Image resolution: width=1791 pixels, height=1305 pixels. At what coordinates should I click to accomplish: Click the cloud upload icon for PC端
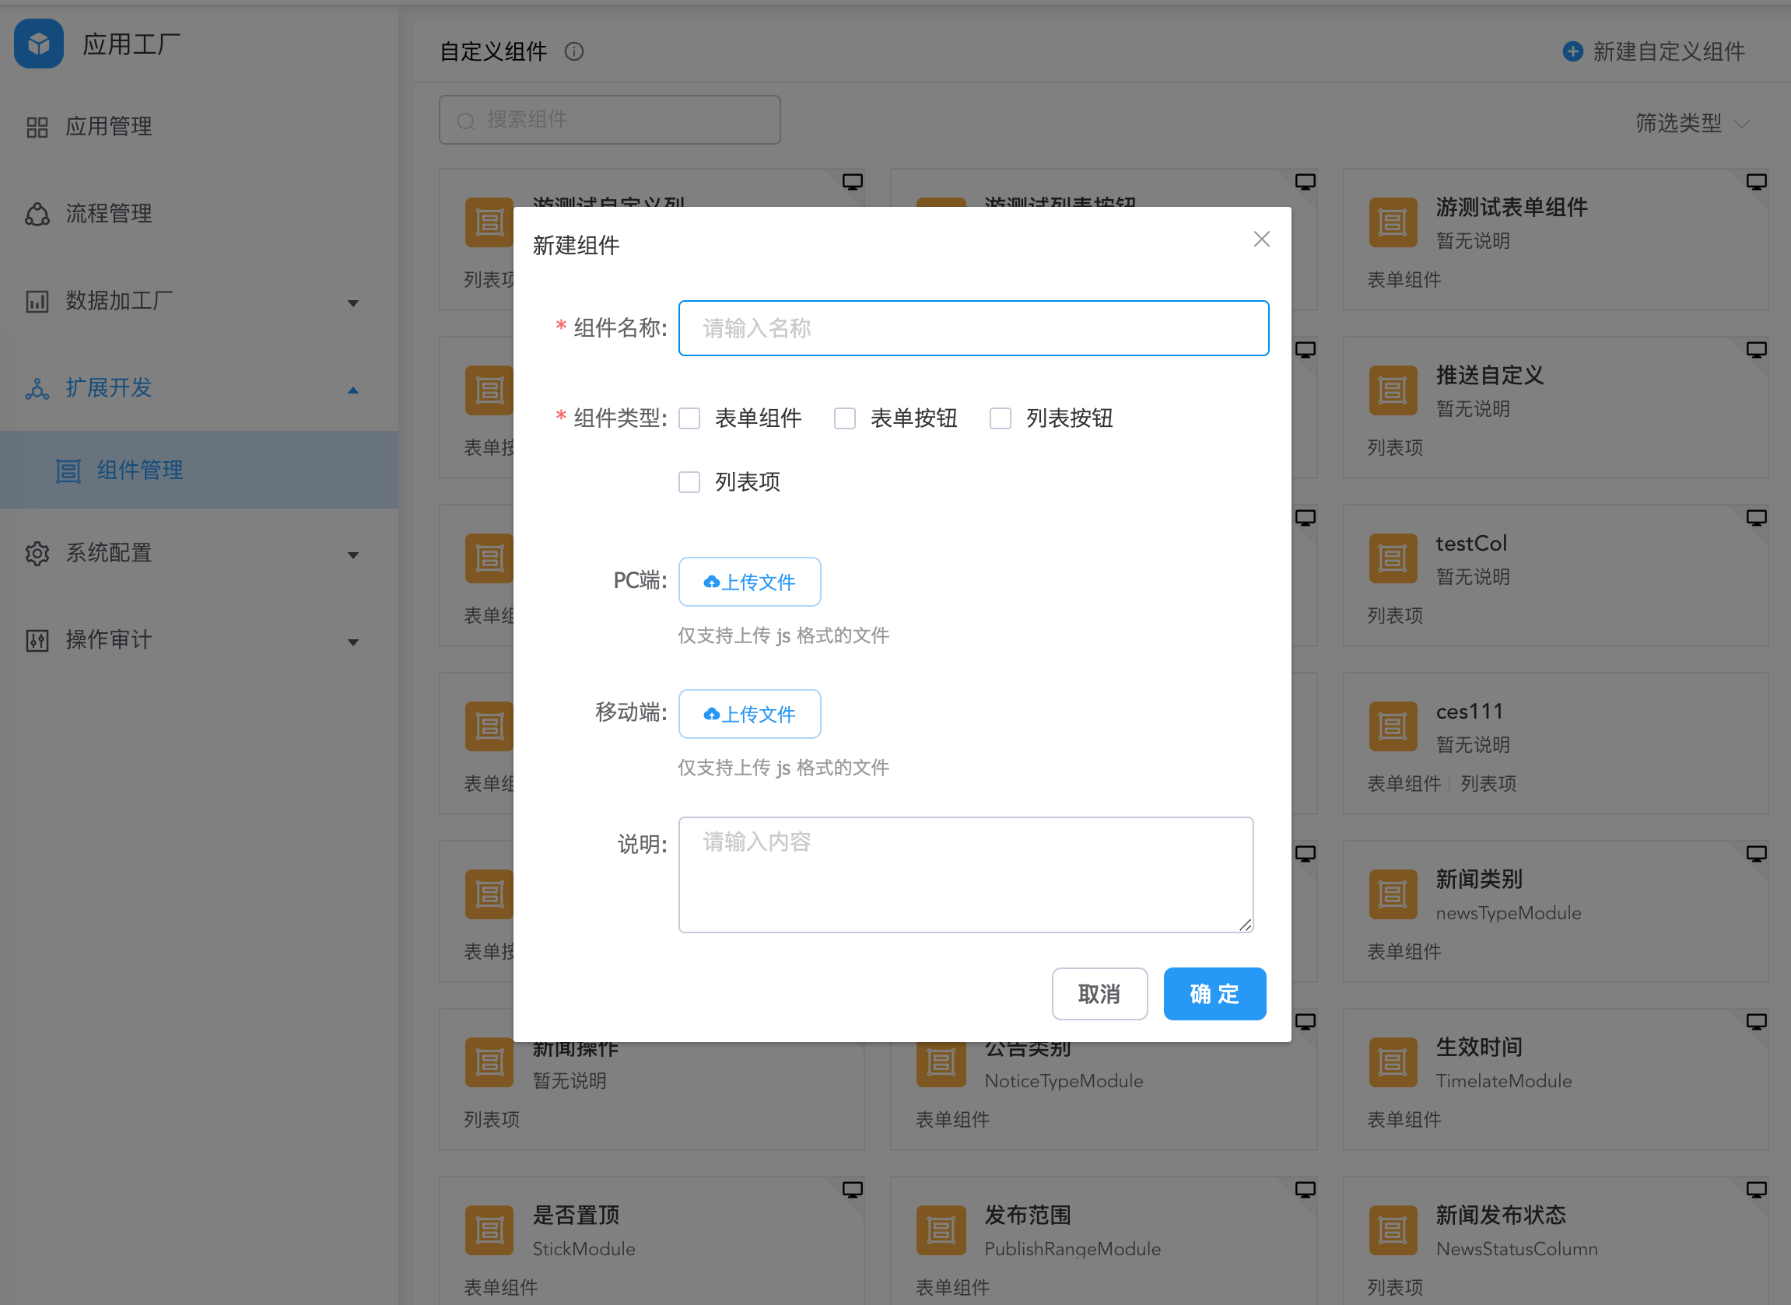point(711,583)
